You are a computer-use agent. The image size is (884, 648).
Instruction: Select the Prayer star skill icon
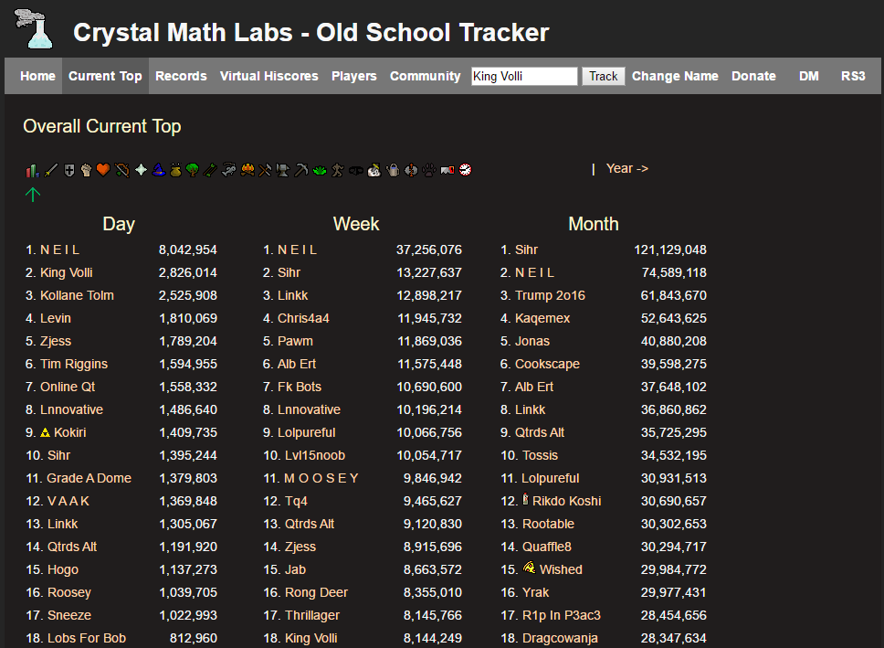coord(141,170)
